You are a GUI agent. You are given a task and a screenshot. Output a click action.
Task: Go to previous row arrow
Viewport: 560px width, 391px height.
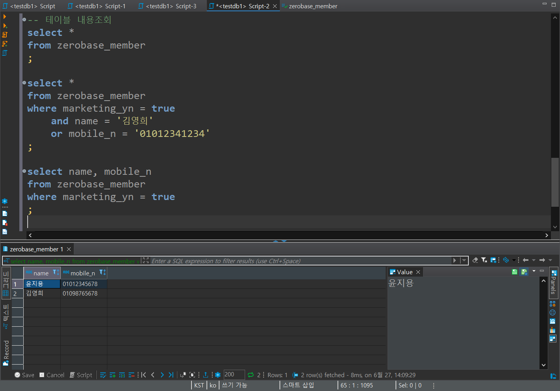pos(153,375)
